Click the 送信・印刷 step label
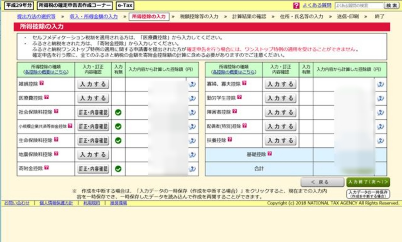This screenshot has width=402, height=242. coord(348,16)
